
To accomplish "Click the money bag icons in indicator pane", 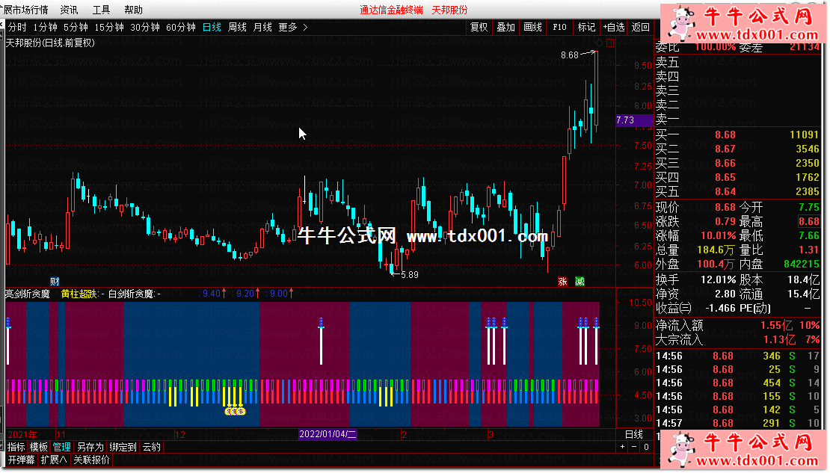I will coord(235,411).
